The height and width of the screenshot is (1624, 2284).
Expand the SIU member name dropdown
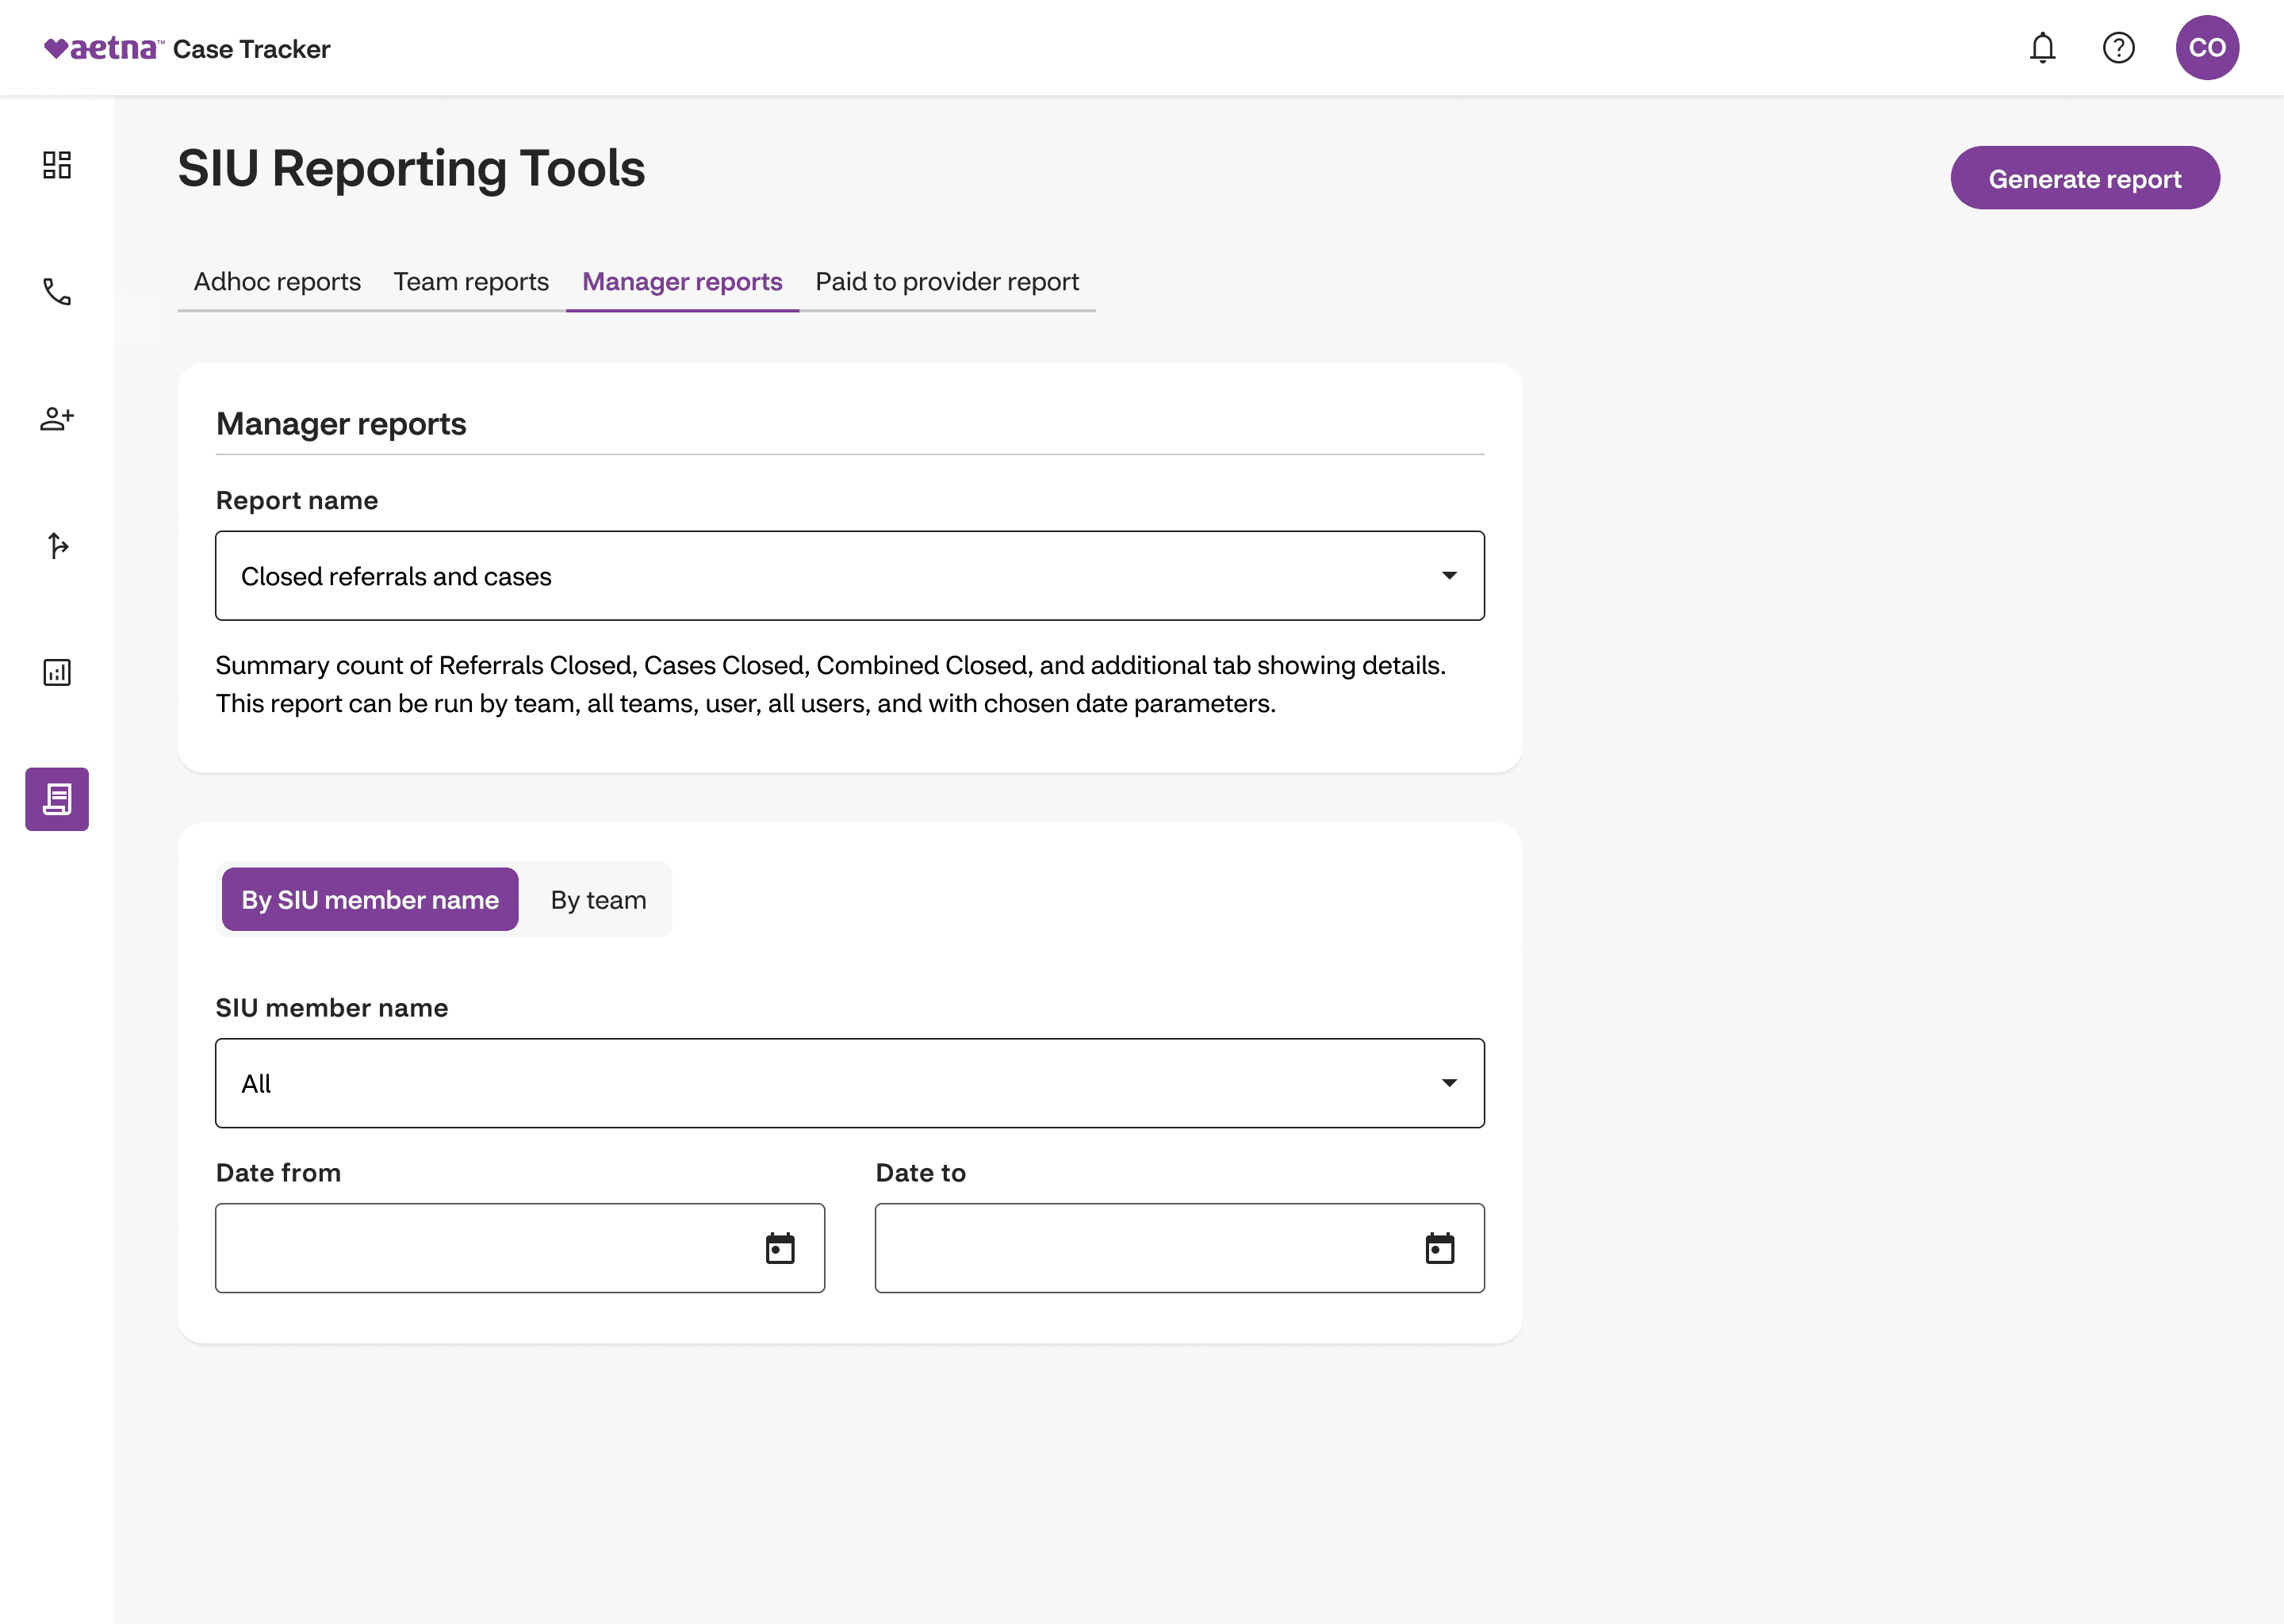(849, 1084)
